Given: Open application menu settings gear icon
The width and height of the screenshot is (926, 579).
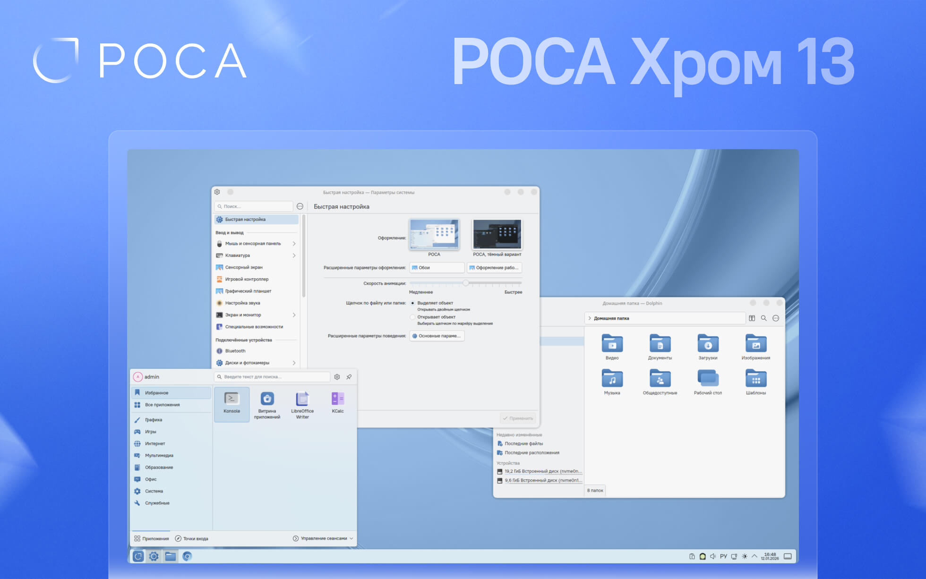Looking at the screenshot, I should coord(337,377).
